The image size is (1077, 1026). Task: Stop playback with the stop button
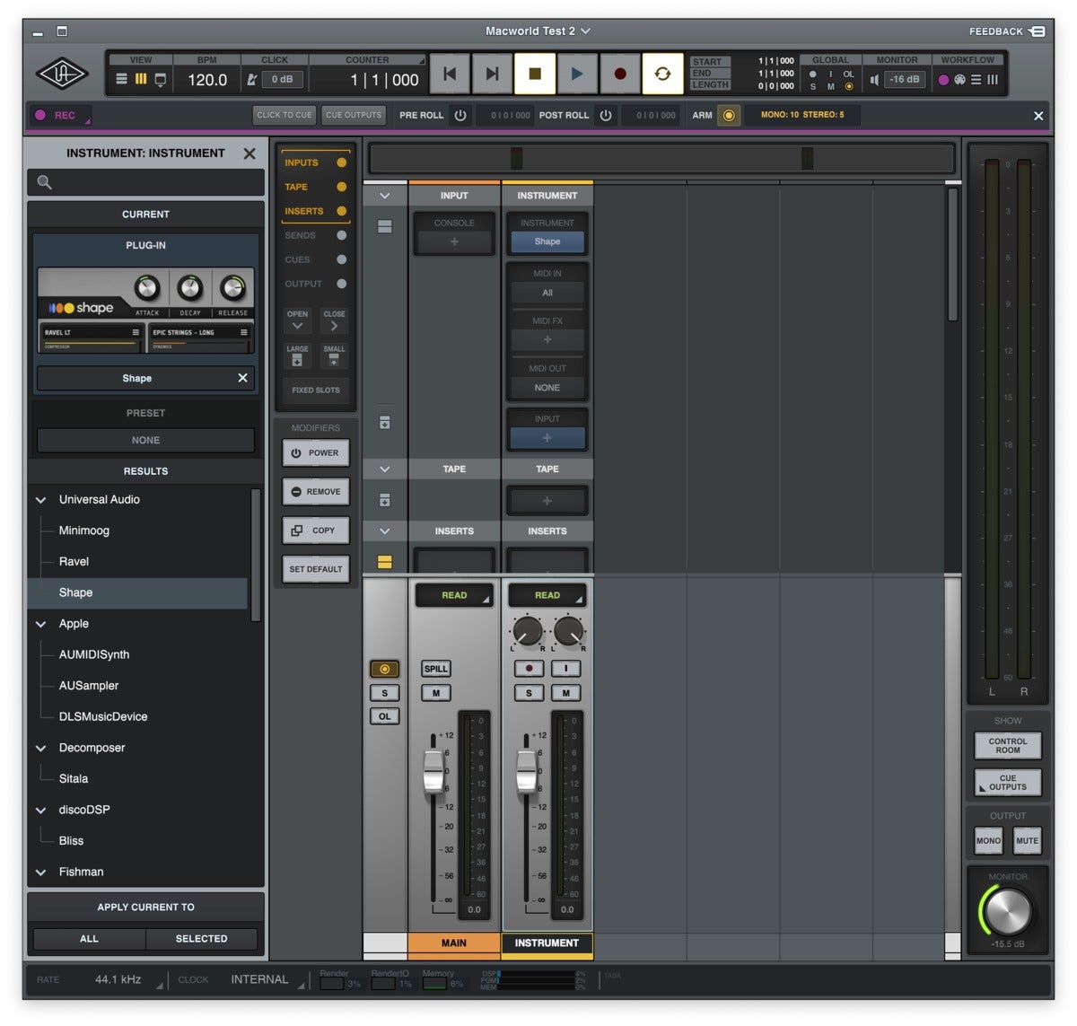pos(535,74)
